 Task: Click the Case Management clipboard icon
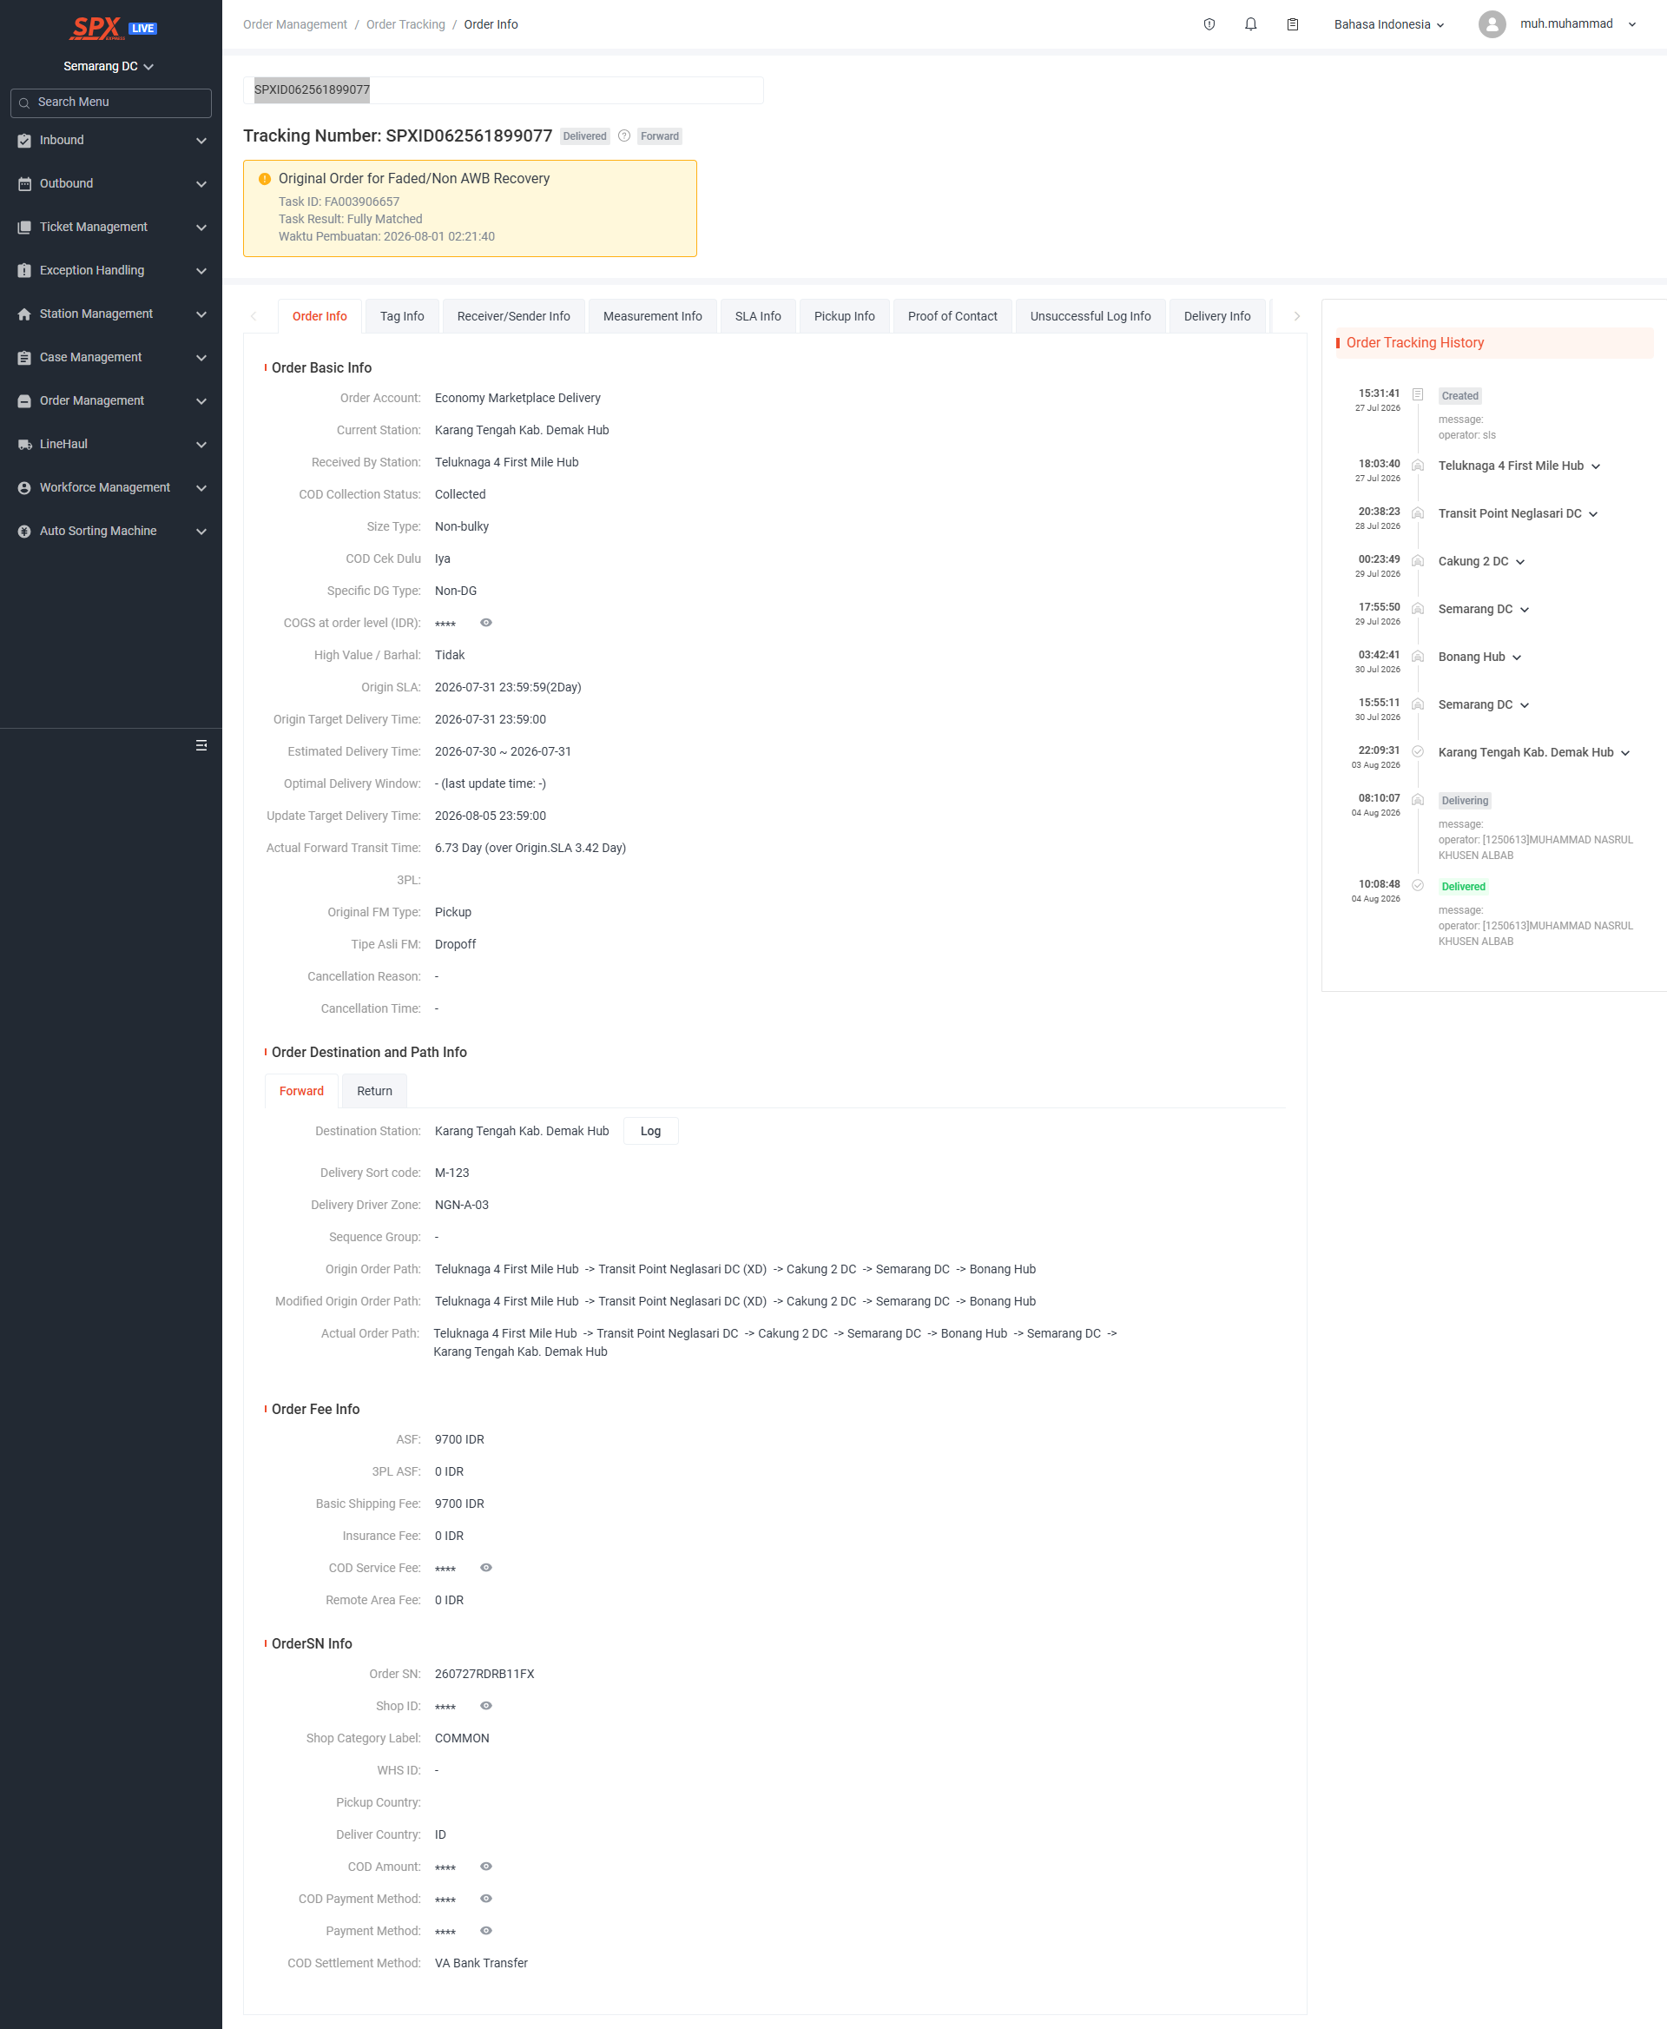coord(24,357)
